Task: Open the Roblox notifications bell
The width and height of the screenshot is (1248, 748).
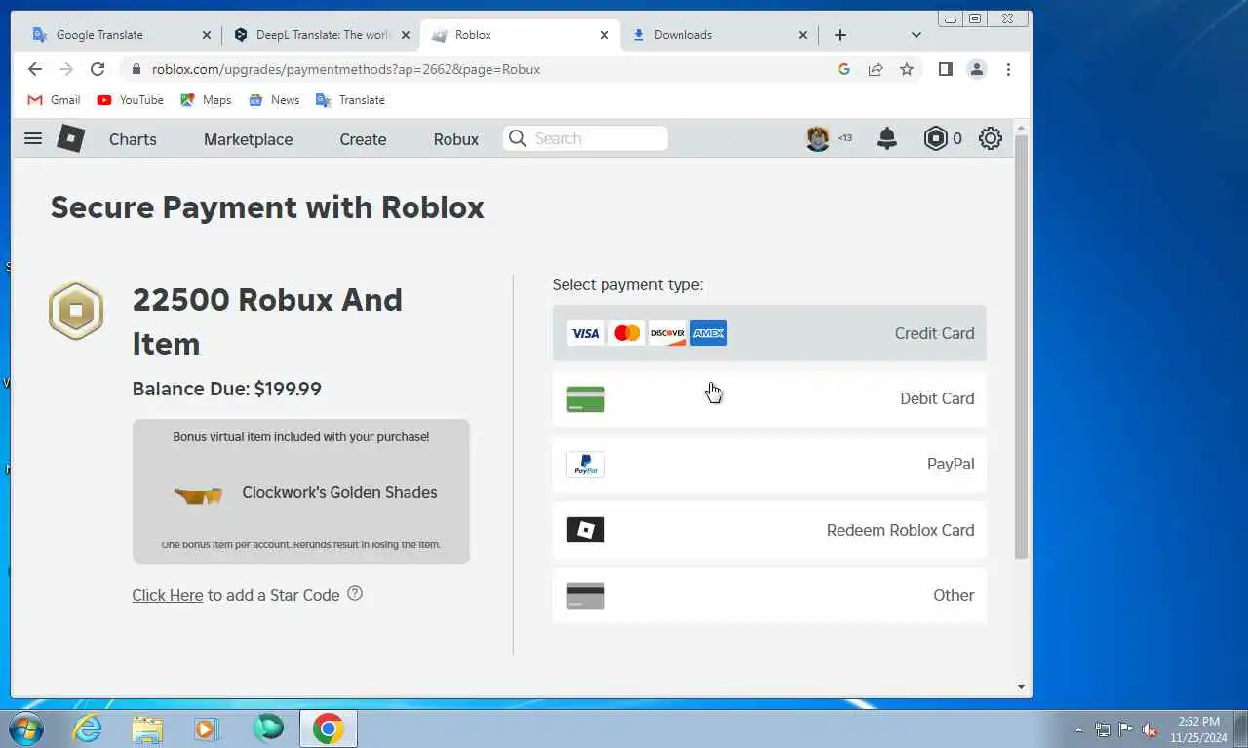Action: (x=886, y=138)
